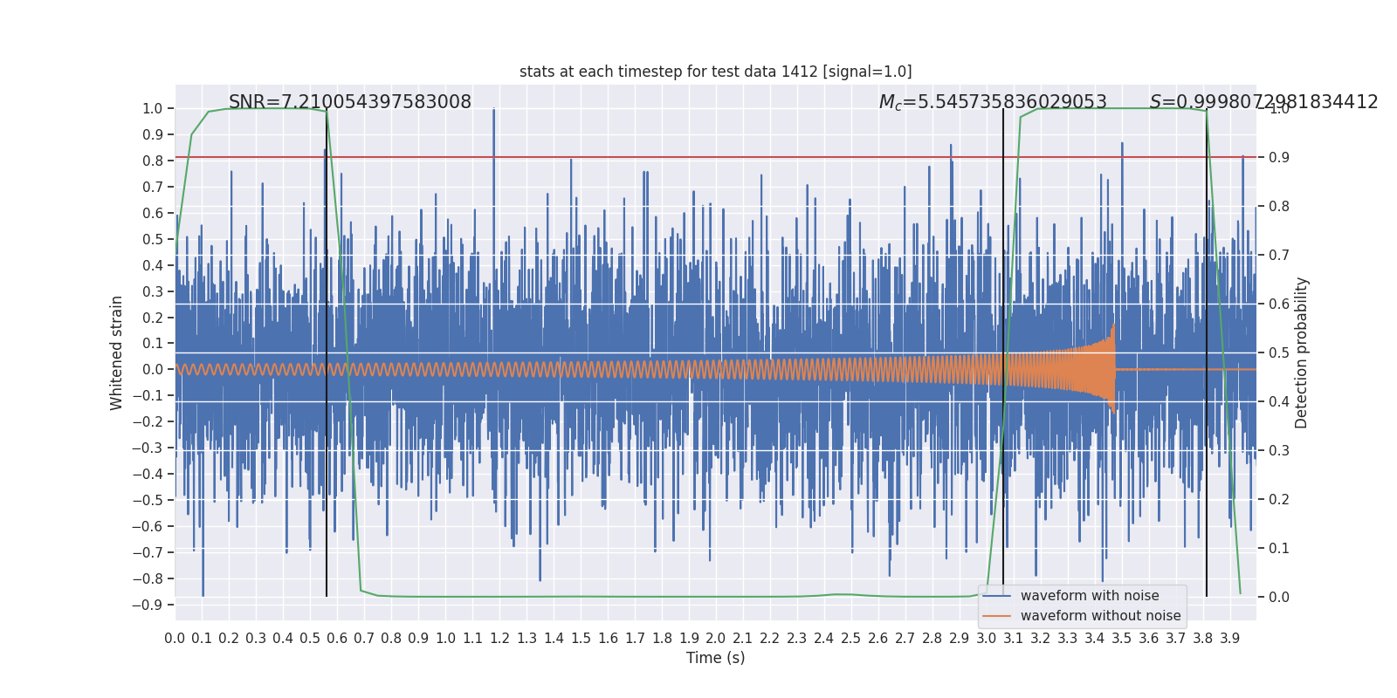Click the blue line sample in the legend
The width and height of the screenshot is (1397, 698).
pyautogui.click(x=996, y=596)
